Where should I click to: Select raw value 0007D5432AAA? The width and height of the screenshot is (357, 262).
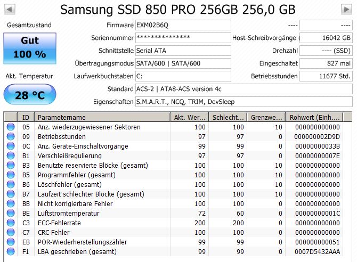[x=317, y=251]
